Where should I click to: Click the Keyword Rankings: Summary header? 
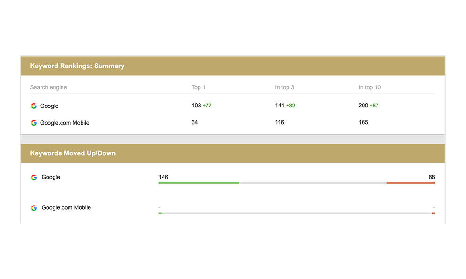pos(77,66)
